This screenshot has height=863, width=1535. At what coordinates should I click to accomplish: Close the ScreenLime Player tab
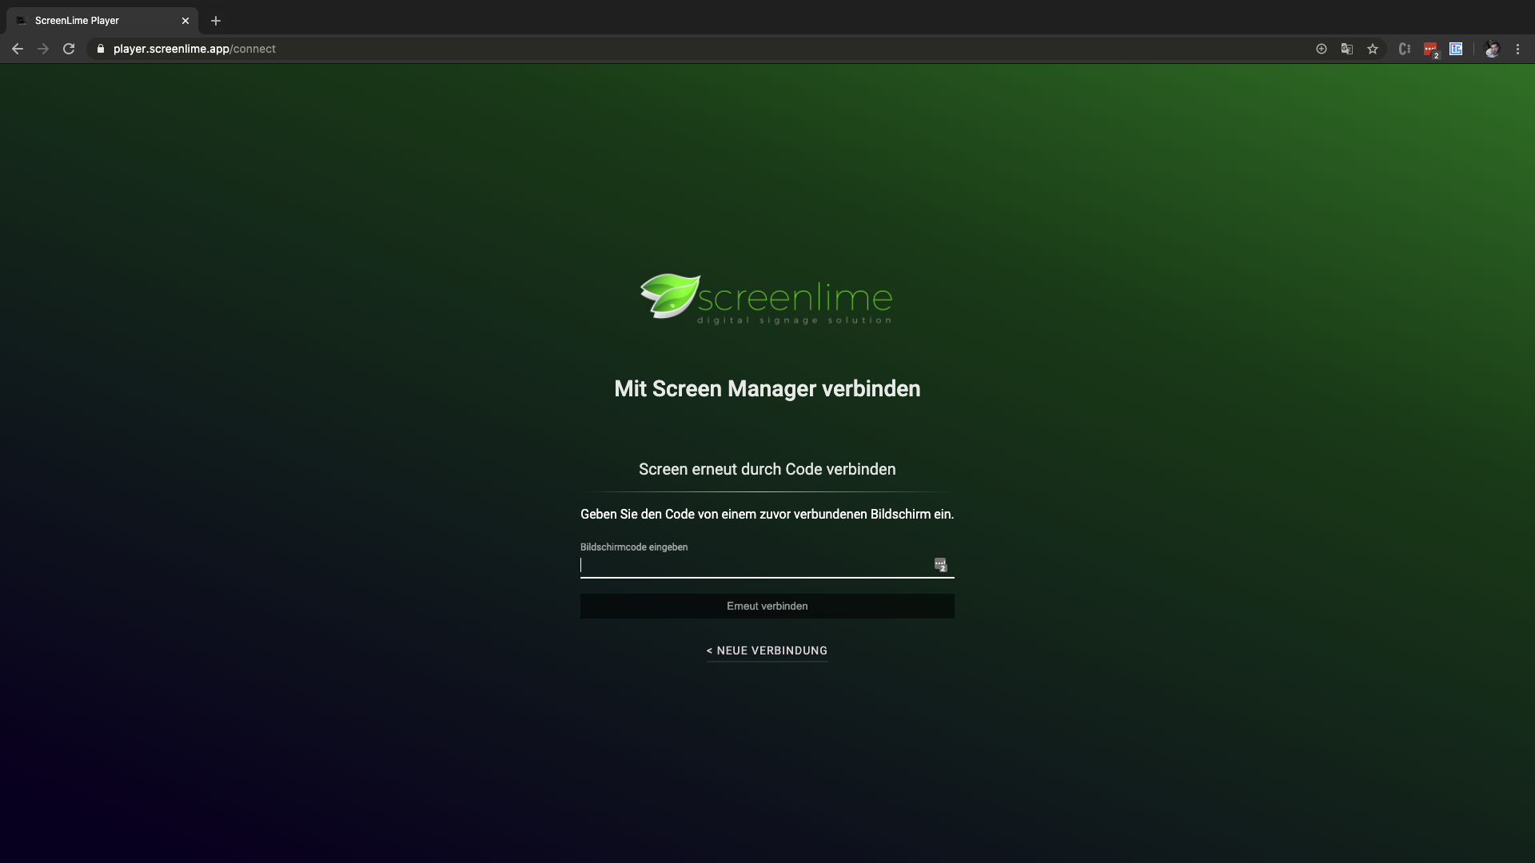point(185,21)
